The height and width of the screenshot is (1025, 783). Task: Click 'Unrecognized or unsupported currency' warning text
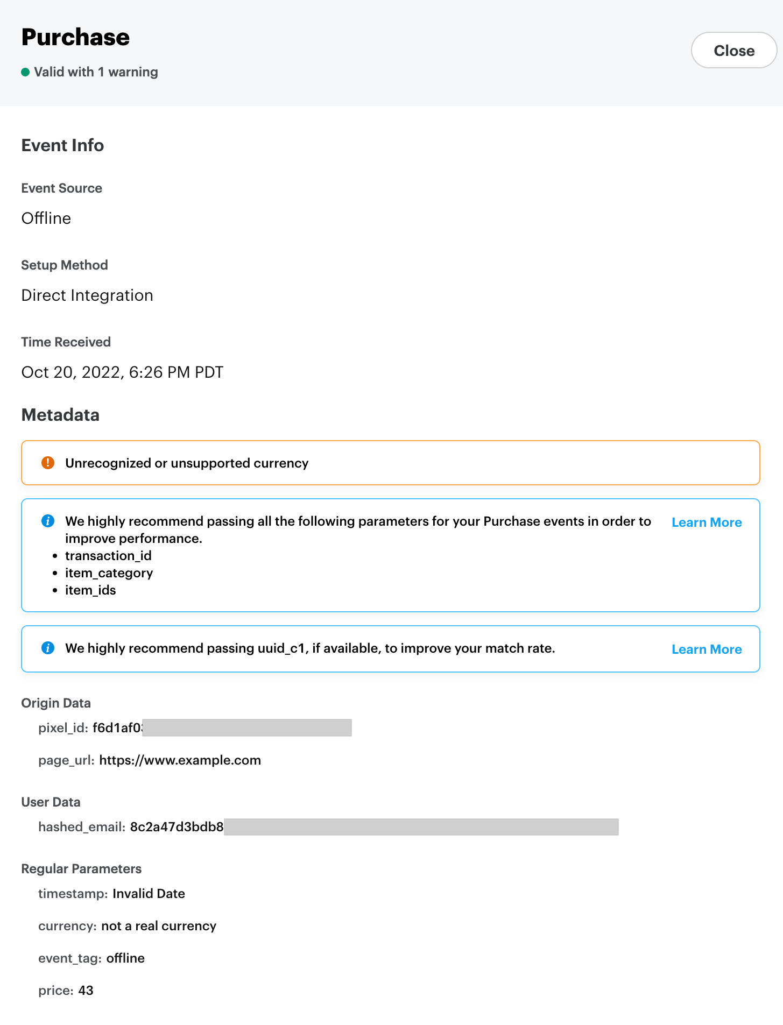[187, 463]
